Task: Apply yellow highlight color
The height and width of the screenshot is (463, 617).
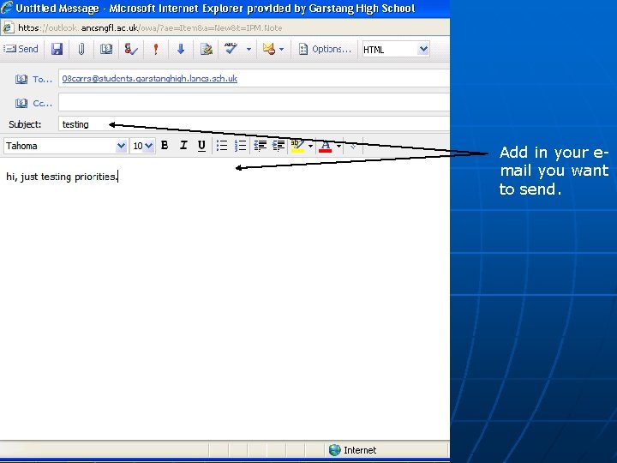Action: tap(297, 146)
